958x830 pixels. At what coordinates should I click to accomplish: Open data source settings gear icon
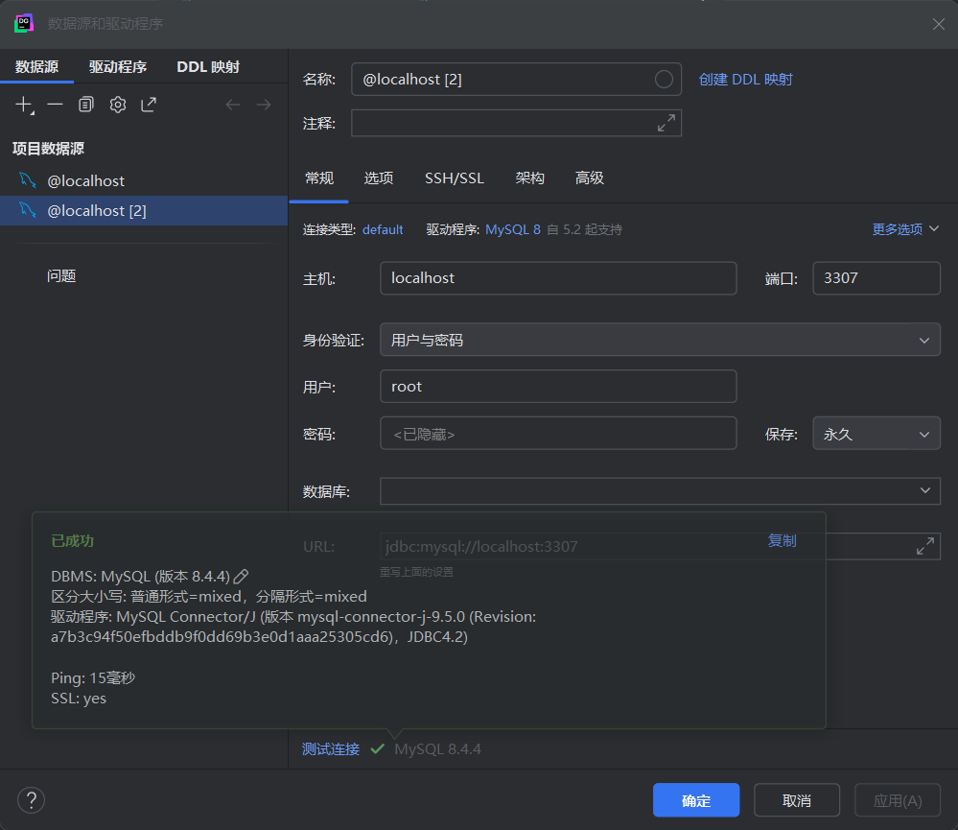(x=118, y=105)
